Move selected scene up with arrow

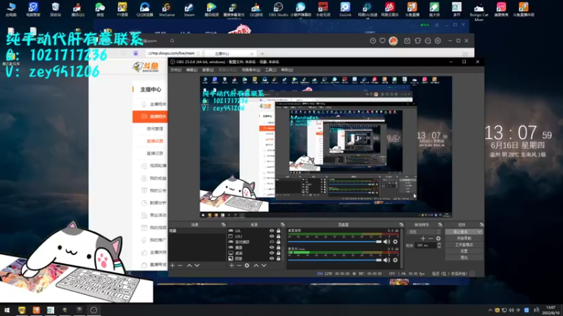[x=189, y=265]
